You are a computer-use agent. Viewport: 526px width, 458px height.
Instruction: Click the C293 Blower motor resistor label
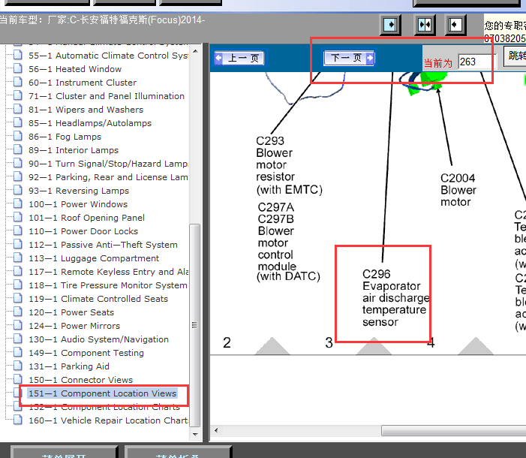click(x=289, y=165)
